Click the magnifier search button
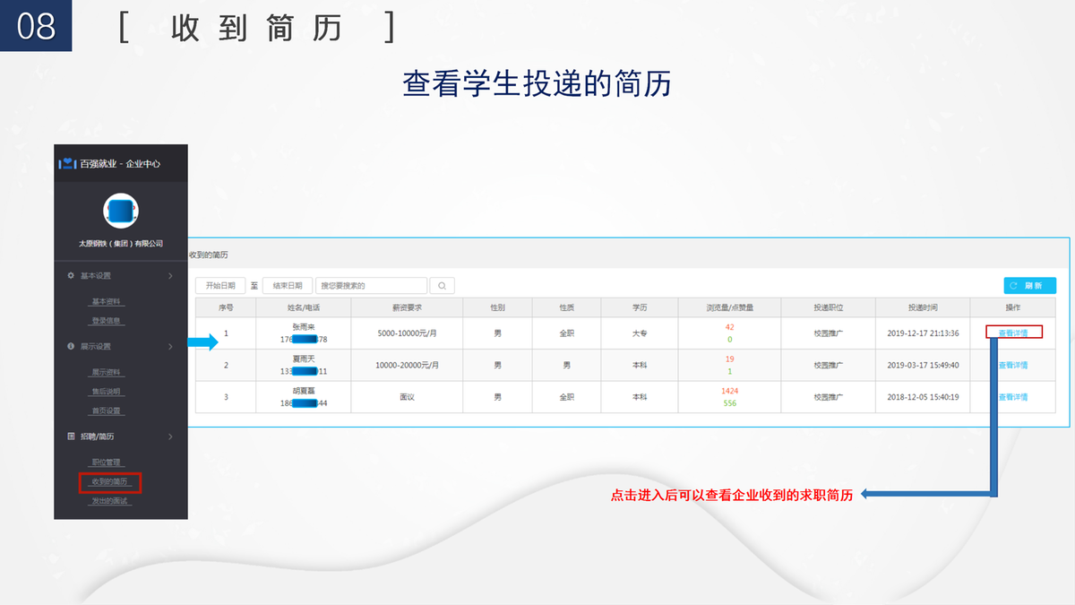Screen dimensions: 1075x605 tap(443, 286)
